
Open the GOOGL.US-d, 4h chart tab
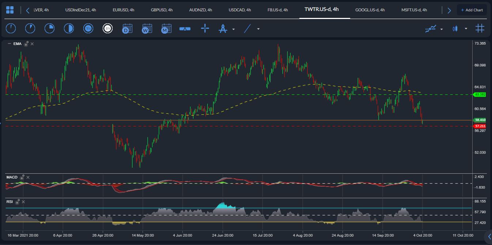click(x=370, y=10)
